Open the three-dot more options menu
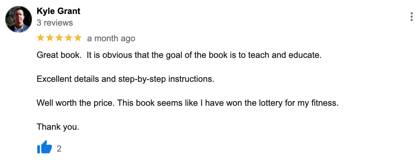This screenshot has width=419, height=163. (x=412, y=17)
